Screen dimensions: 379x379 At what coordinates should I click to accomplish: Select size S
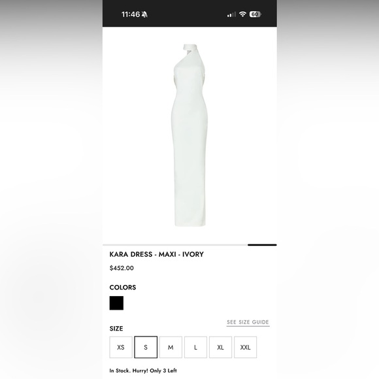coord(146,347)
